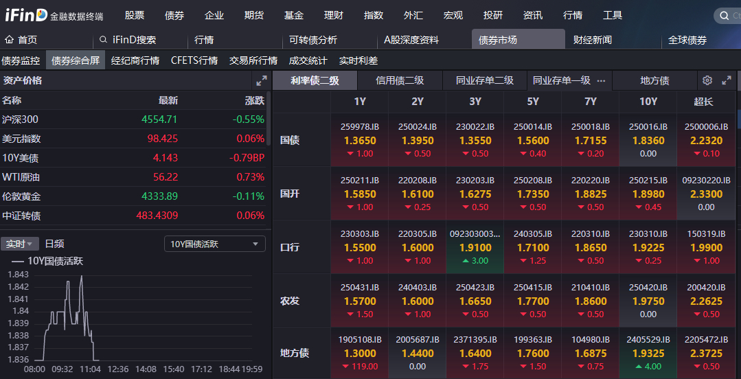Expand the bond matrix panel to fullscreen
The width and height of the screenshot is (741, 379).
coord(727,80)
